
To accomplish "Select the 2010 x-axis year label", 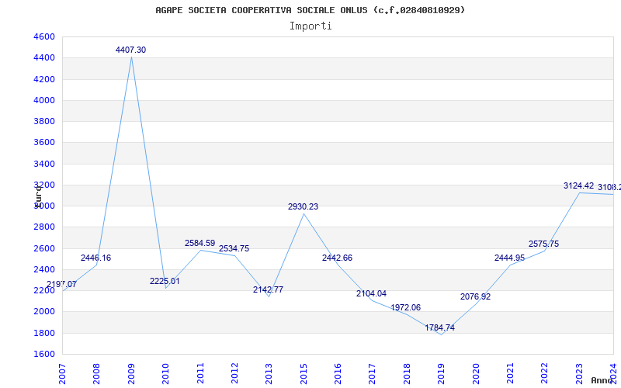I will coord(165,373).
